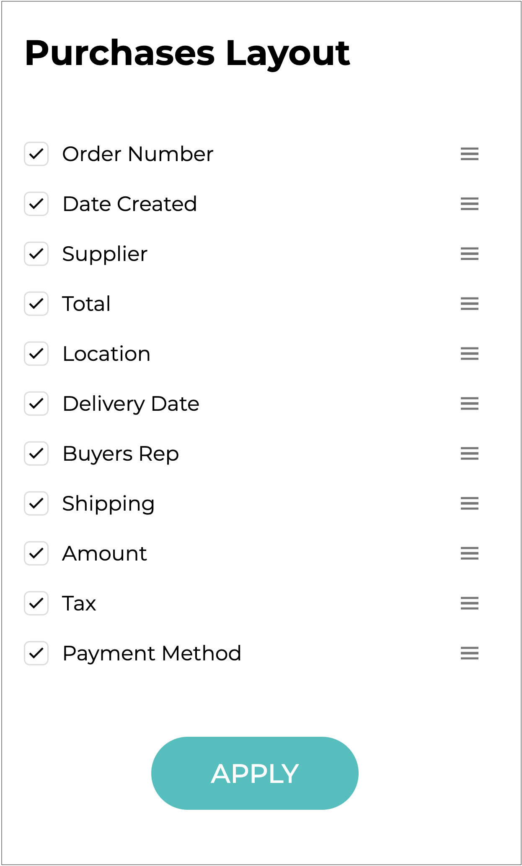
Task: Click the Location column label
Action: tap(106, 354)
